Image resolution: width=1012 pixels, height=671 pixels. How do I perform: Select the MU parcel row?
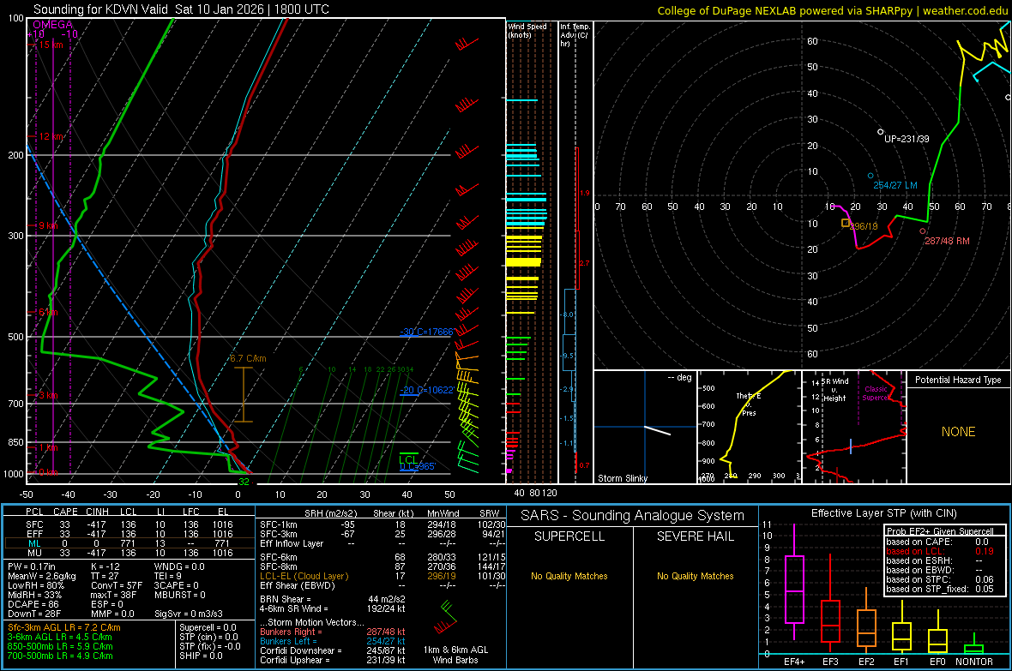point(130,552)
